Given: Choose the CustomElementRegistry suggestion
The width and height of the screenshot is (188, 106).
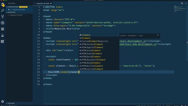Looking at the screenshot, I should tap(99, 41).
